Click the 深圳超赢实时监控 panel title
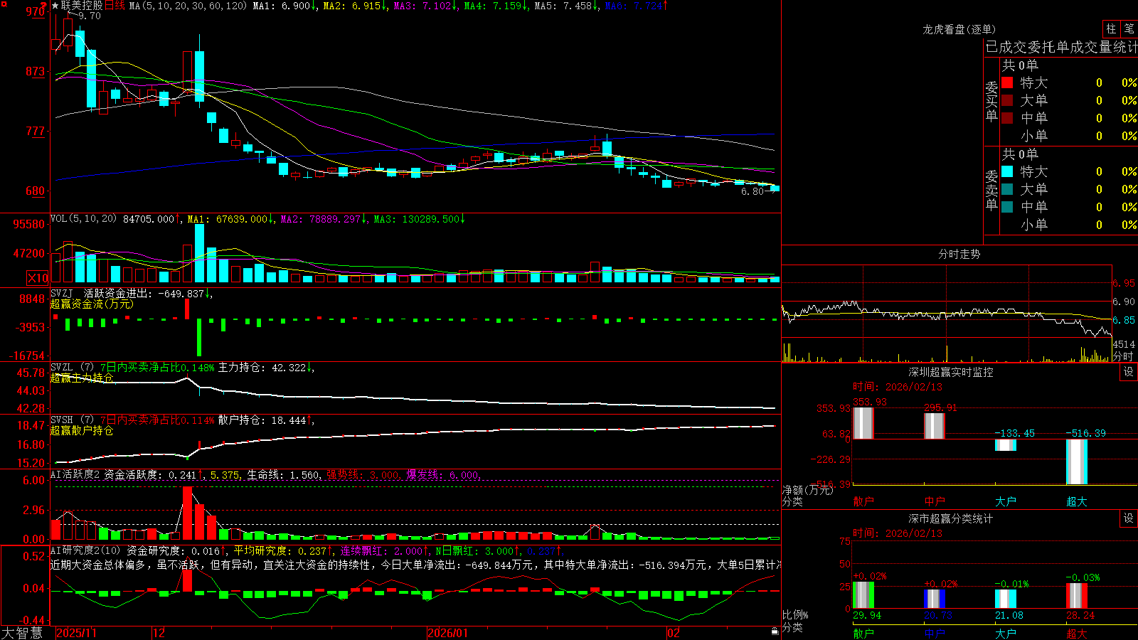The height and width of the screenshot is (640, 1138). tap(950, 372)
